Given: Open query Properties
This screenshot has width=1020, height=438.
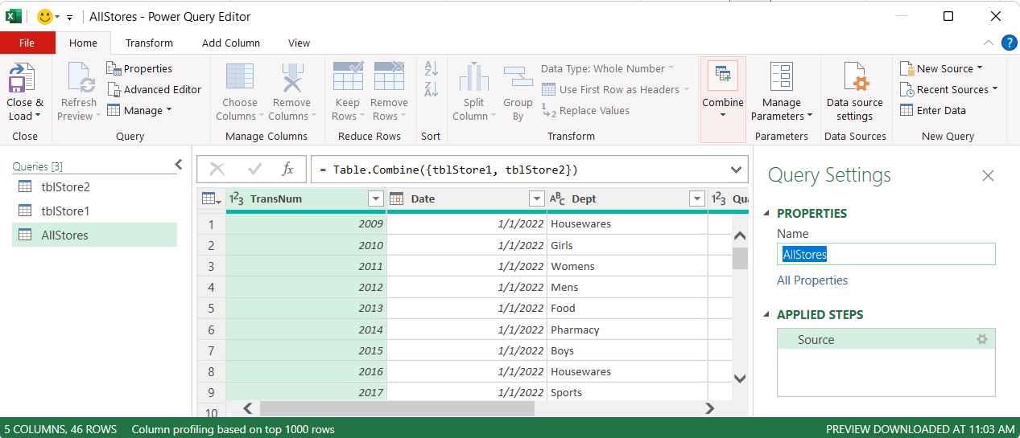Looking at the screenshot, I should point(139,68).
